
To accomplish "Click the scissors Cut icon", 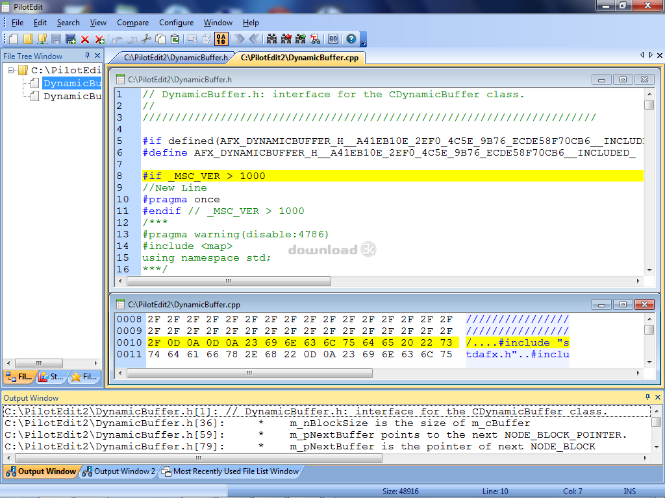I will 146,40.
